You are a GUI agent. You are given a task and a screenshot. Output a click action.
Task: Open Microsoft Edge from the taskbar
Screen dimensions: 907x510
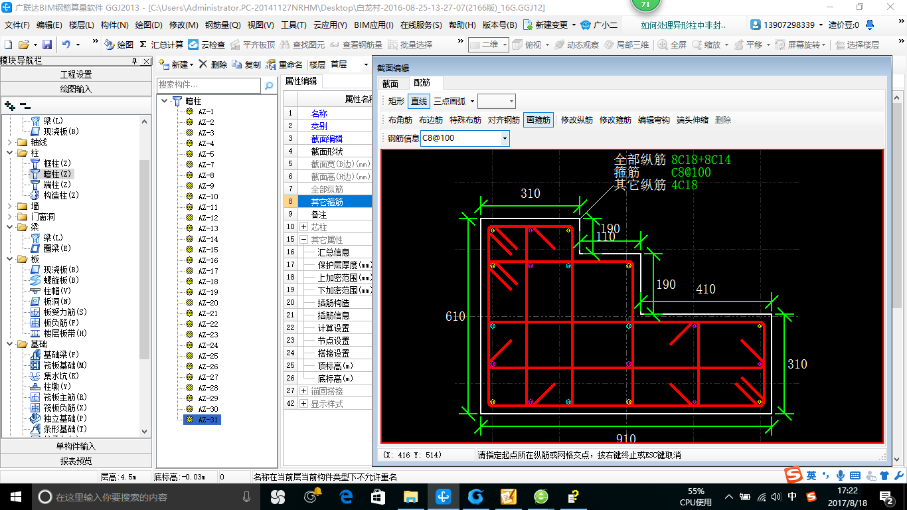tap(346, 496)
